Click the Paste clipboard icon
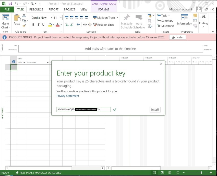 (17, 18)
